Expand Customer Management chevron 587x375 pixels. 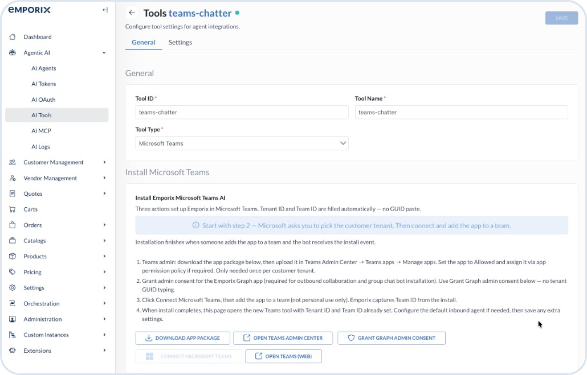tap(104, 162)
